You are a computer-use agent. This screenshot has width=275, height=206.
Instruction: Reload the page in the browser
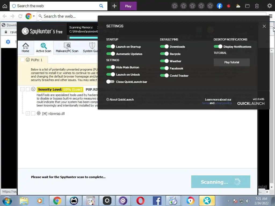coord(20,16)
